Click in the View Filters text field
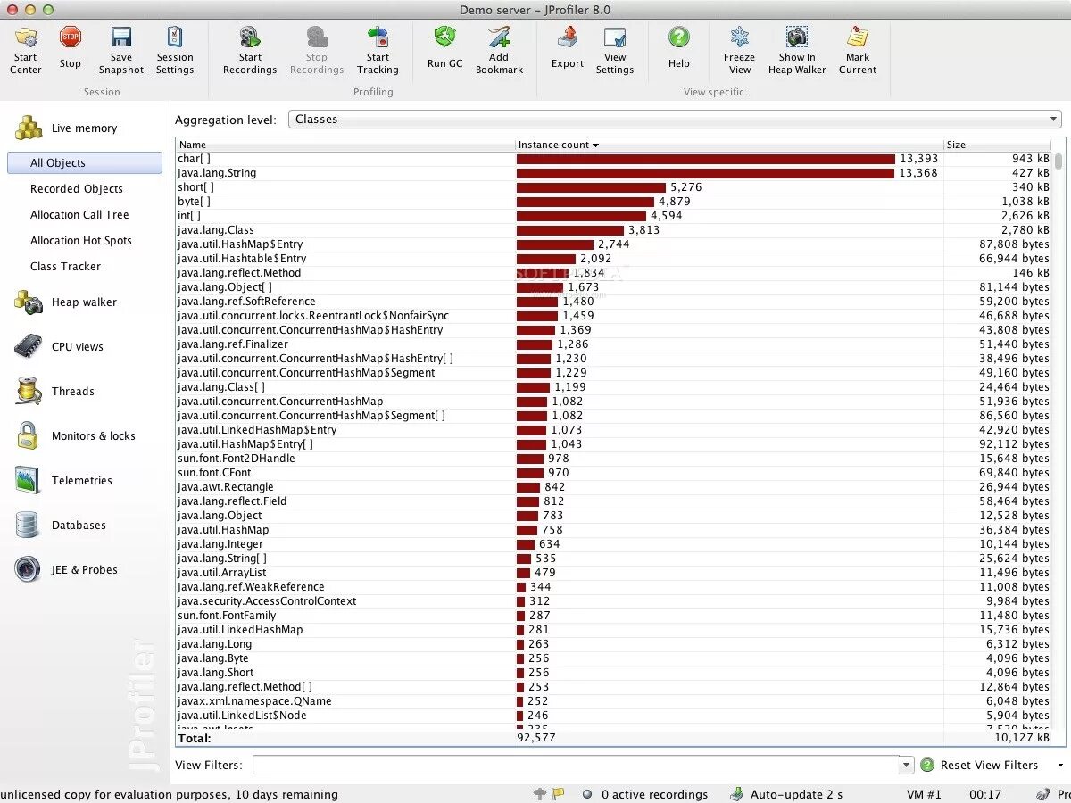 pyautogui.click(x=576, y=766)
